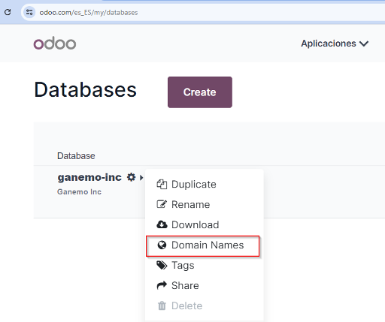Expand the Aplicaciones dropdown
This screenshot has width=385, height=322.
[x=335, y=44]
